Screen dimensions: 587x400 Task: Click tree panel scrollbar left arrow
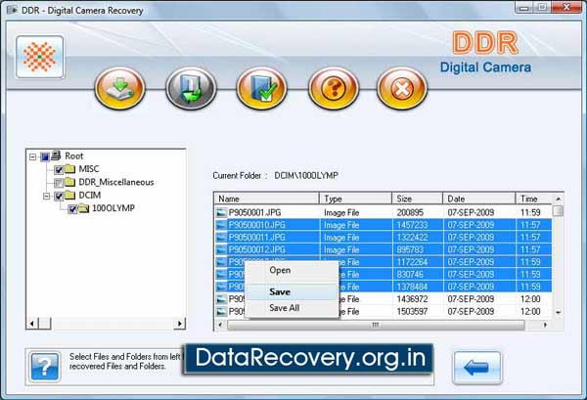32,323
